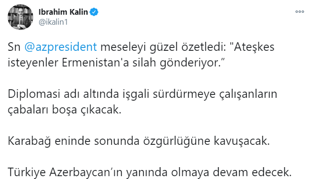Click the @ikalin1 handle
The height and width of the screenshot is (179, 310).
[x=53, y=22]
